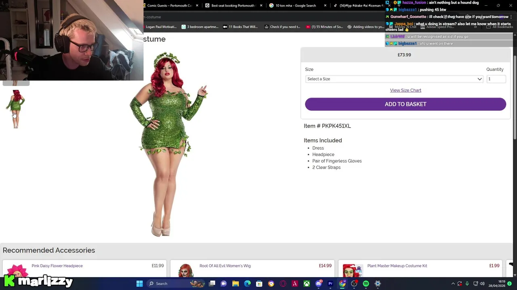Open the green notification badge in tray

click(x=510, y=284)
